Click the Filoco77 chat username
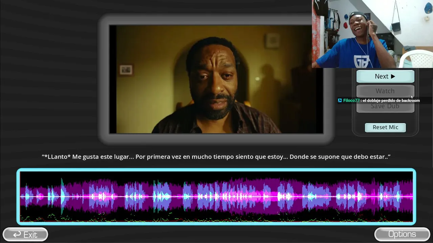Image resolution: width=433 pixels, height=243 pixels. click(351, 101)
